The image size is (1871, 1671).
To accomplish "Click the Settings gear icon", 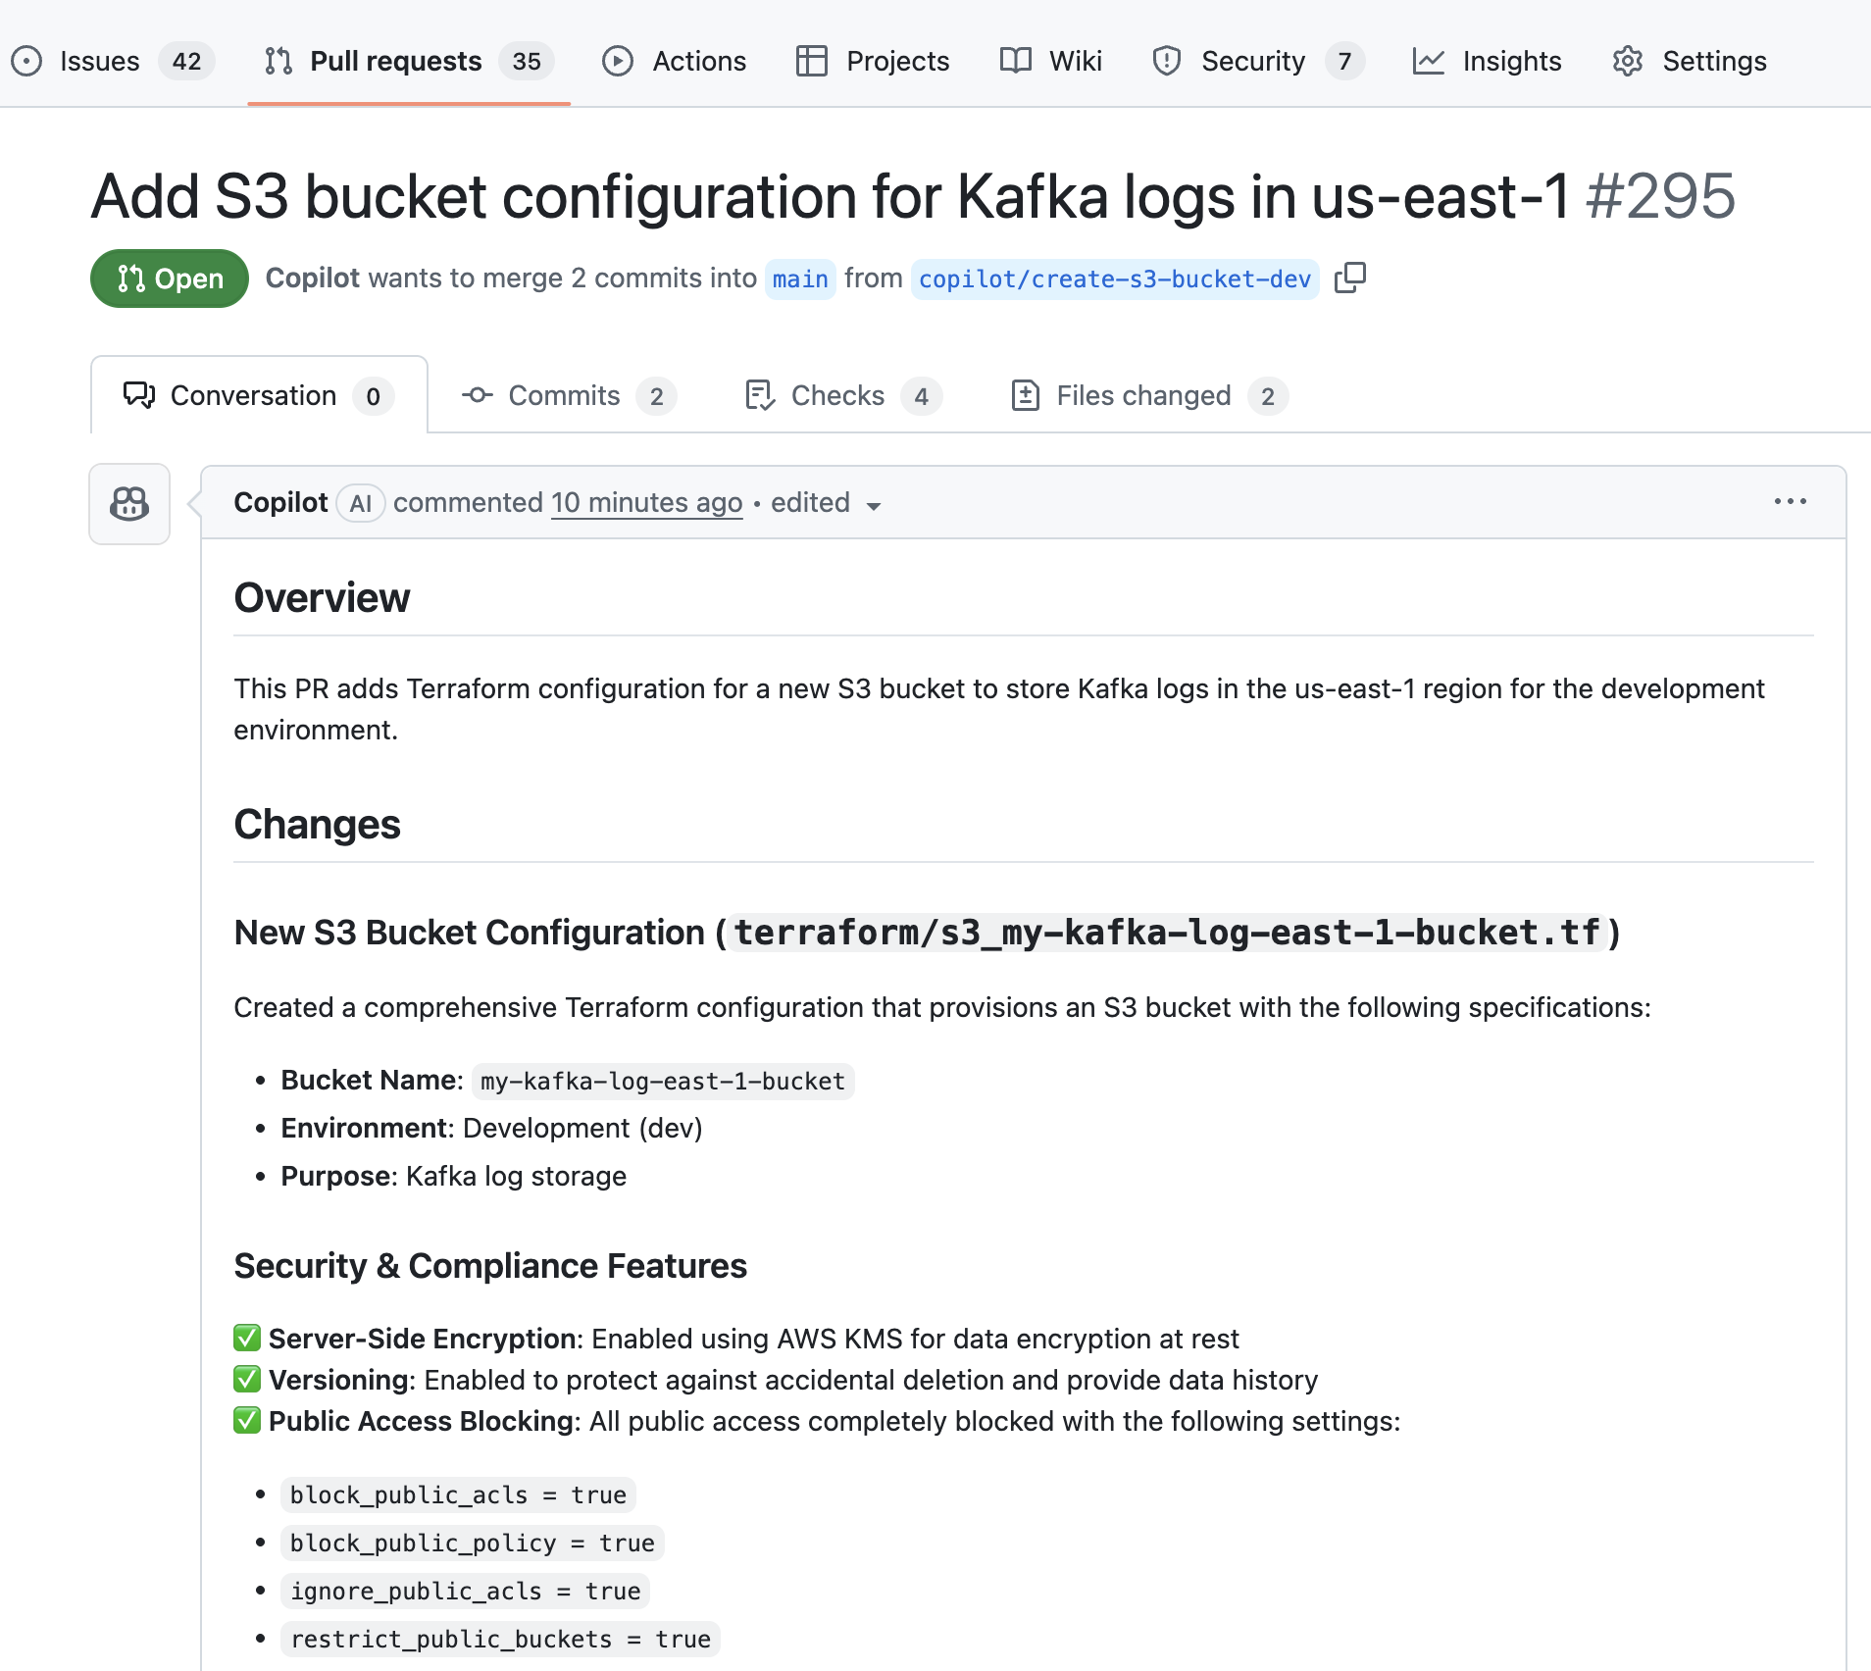I will pyautogui.click(x=1628, y=61).
